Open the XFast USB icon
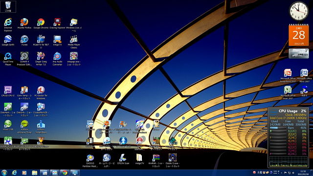 8,125
